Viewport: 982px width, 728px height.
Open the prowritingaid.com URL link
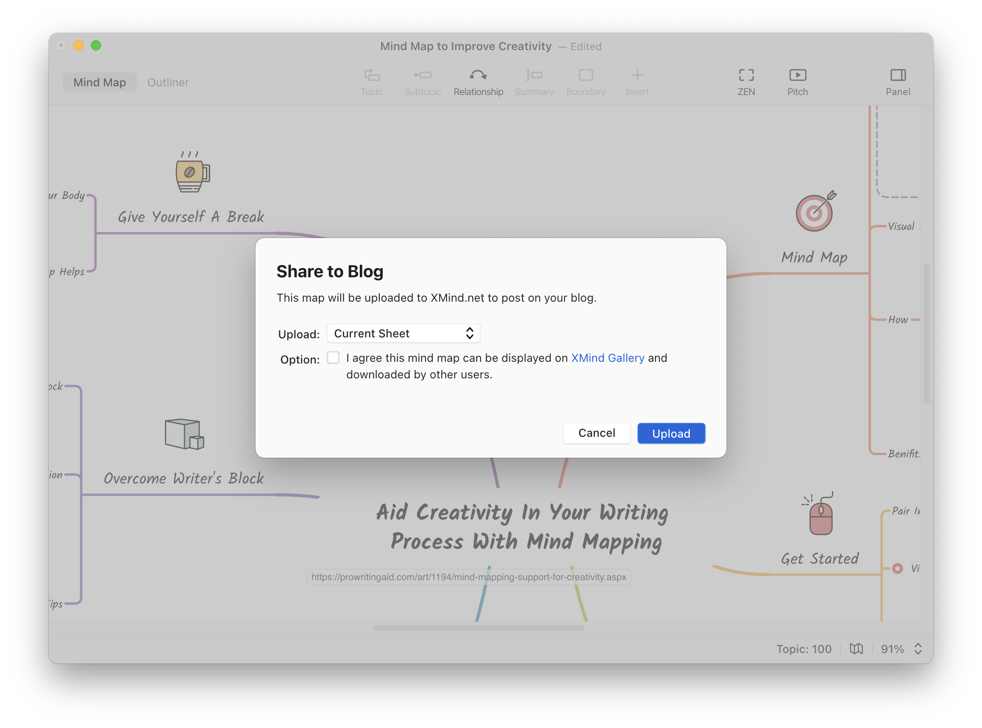pyautogui.click(x=468, y=577)
